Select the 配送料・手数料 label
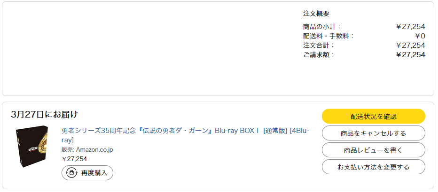The image size is (438, 192). click(x=328, y=36)
